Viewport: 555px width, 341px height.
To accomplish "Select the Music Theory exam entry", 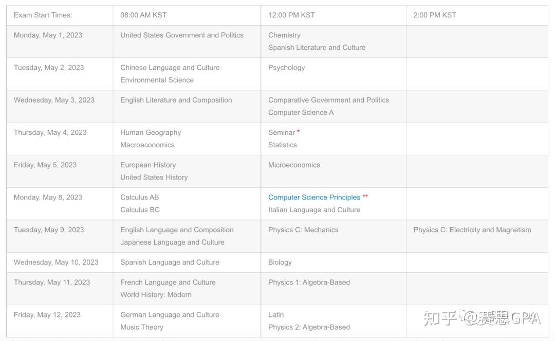I will point(142,327).
